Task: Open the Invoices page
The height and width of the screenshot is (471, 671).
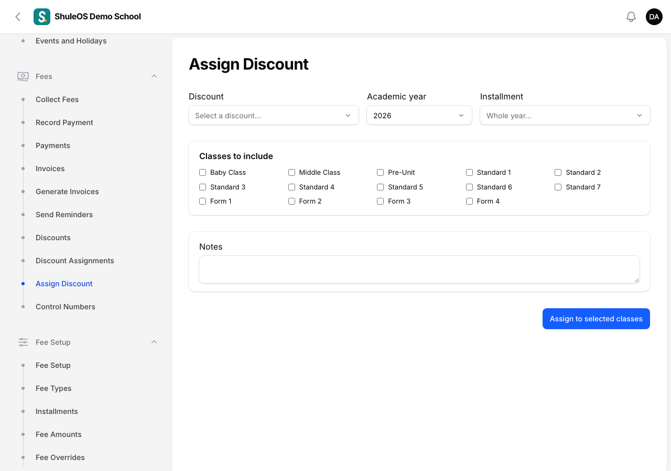Action: (x=50, y=169)
